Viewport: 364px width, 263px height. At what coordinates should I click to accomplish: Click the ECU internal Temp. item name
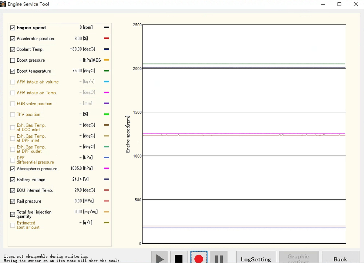pyautogui.click(x=35, y=190)
